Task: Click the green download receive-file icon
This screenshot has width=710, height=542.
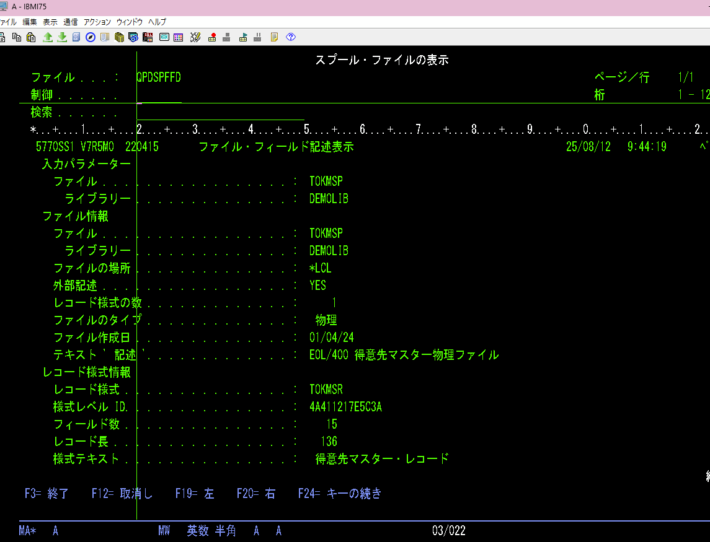Action: [62, 37]
